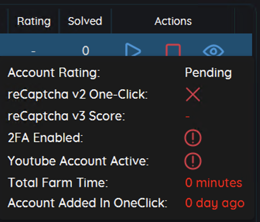
Task: Select the Actions column header
Action: 173,21
